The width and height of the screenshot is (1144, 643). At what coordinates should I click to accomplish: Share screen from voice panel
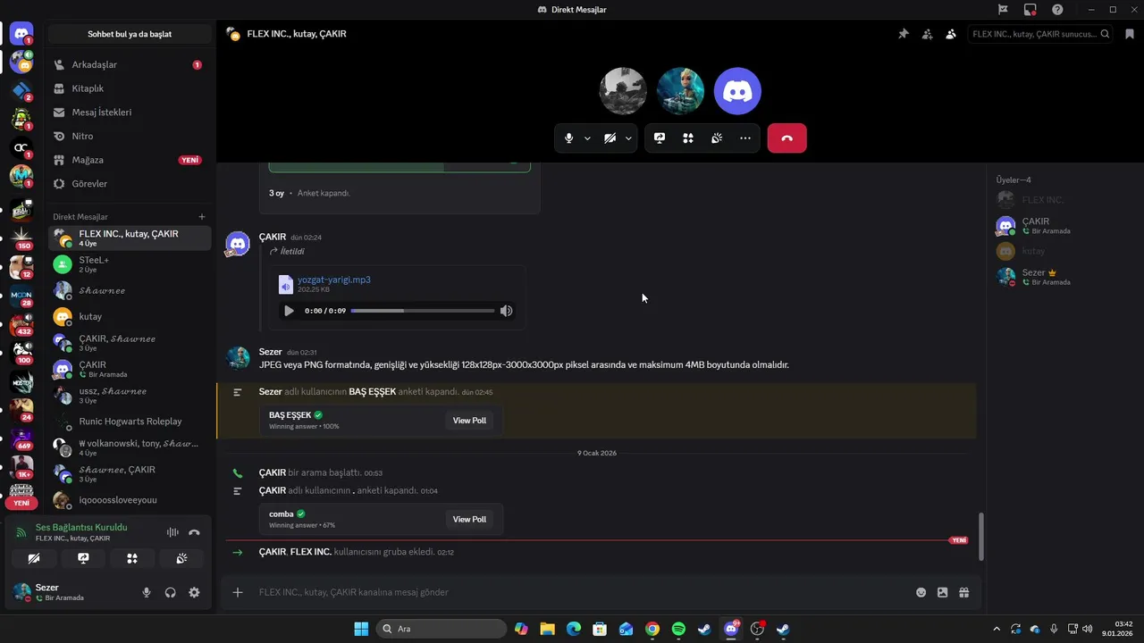point(83,558)
